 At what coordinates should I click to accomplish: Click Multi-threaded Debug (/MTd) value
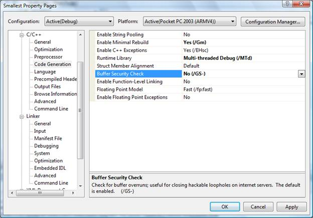click(218, 58)
